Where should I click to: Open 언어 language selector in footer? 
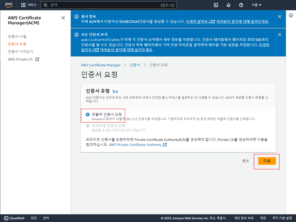pyautogui.click(x=46, y=218)
